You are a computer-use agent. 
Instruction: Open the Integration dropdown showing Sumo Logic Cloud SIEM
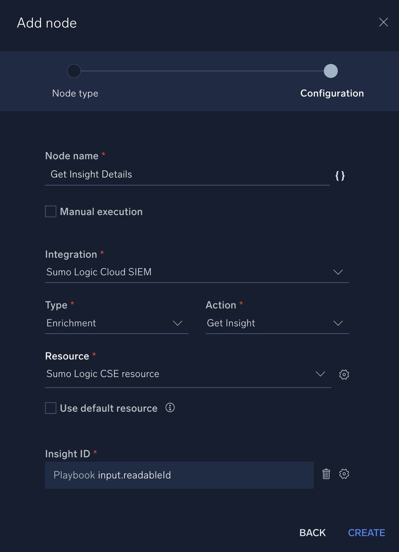click(x=338, y=272)
